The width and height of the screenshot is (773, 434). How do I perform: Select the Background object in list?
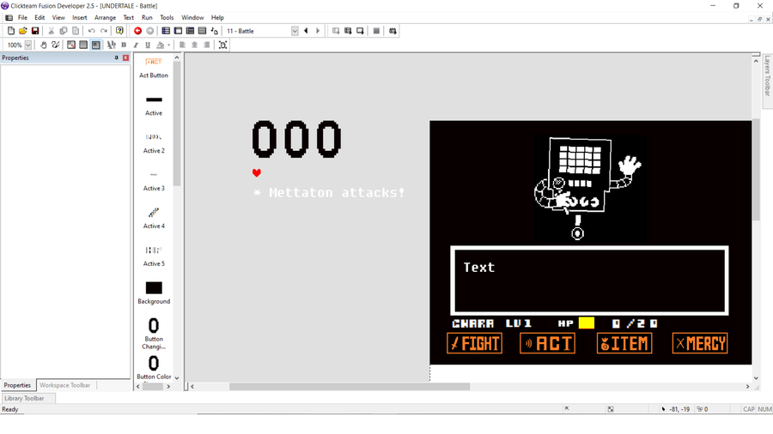point(154,293)
